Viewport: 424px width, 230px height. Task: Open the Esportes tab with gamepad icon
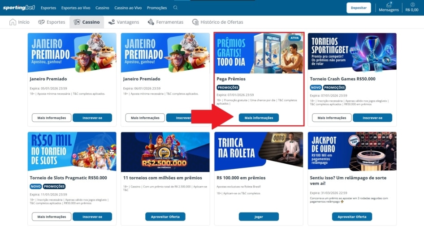(52, 22)
